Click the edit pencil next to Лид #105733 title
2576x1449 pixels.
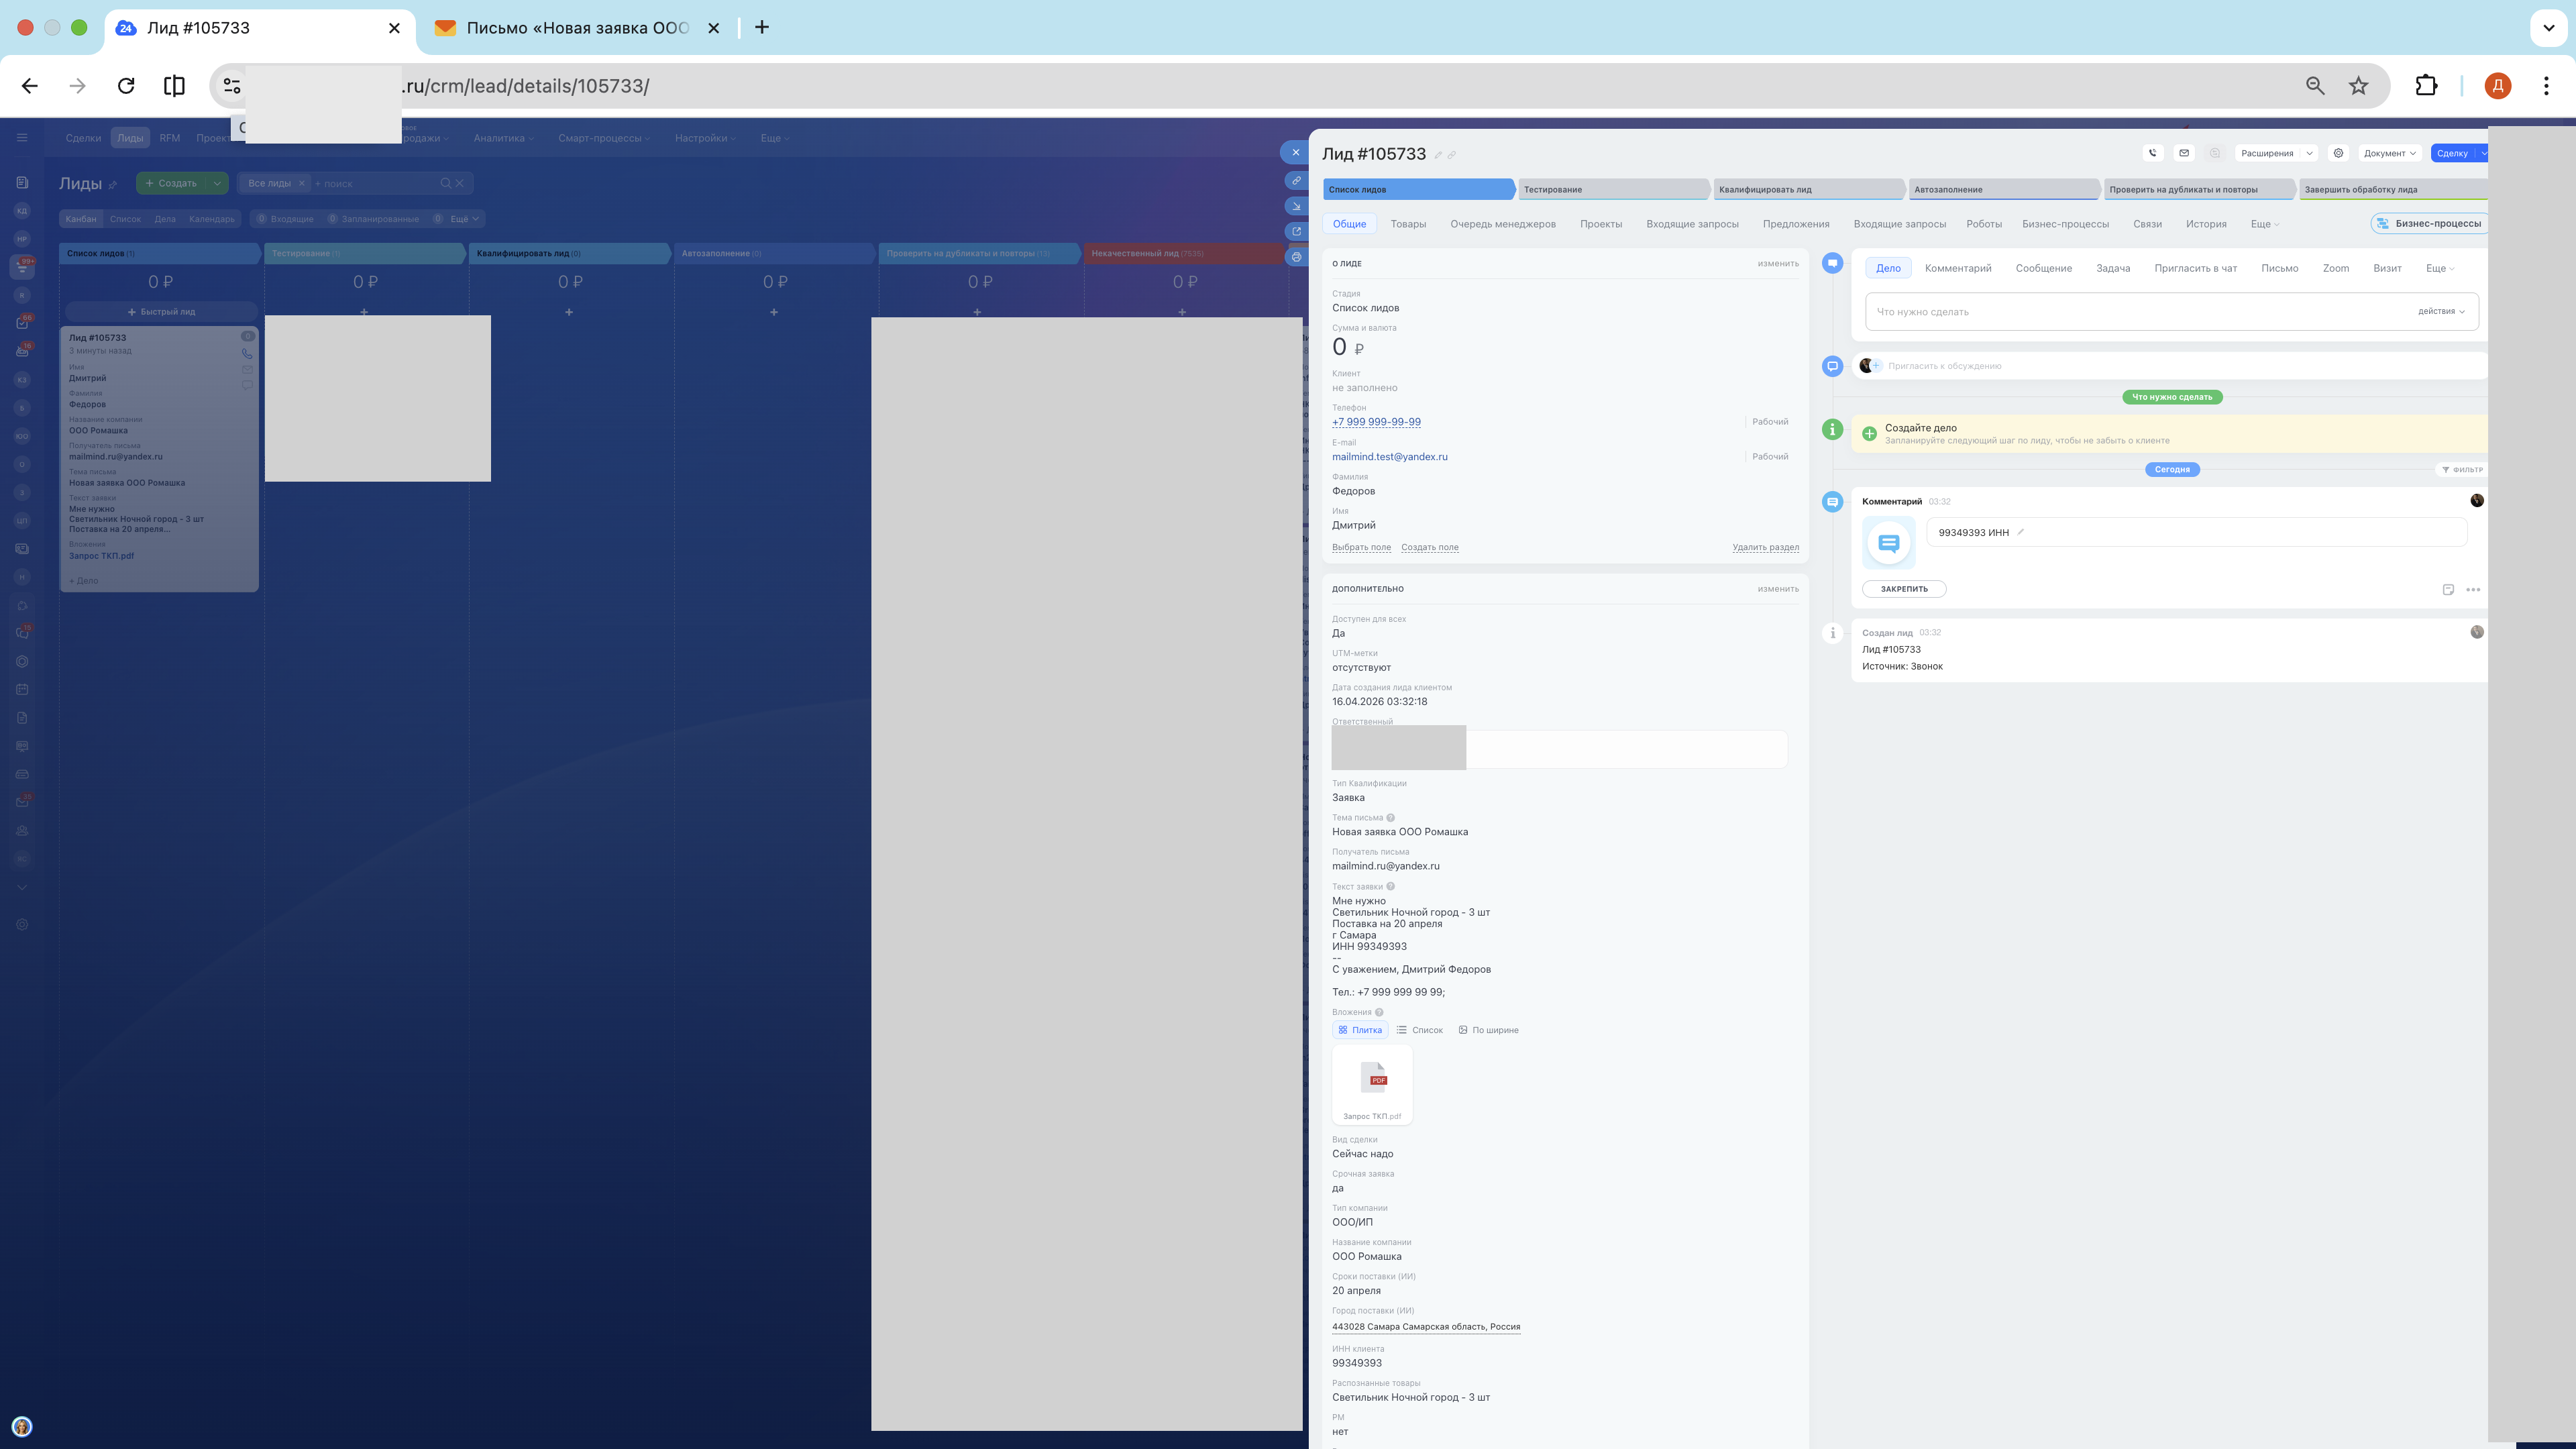(1438, 155)
